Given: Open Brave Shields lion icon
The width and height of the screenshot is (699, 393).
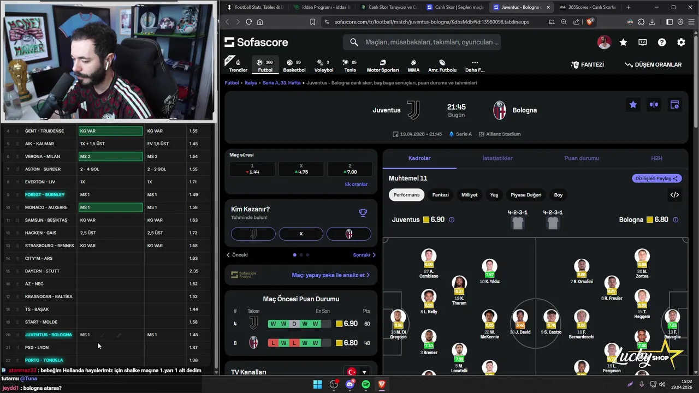Looking at the screenshot, I should (590, 22).
